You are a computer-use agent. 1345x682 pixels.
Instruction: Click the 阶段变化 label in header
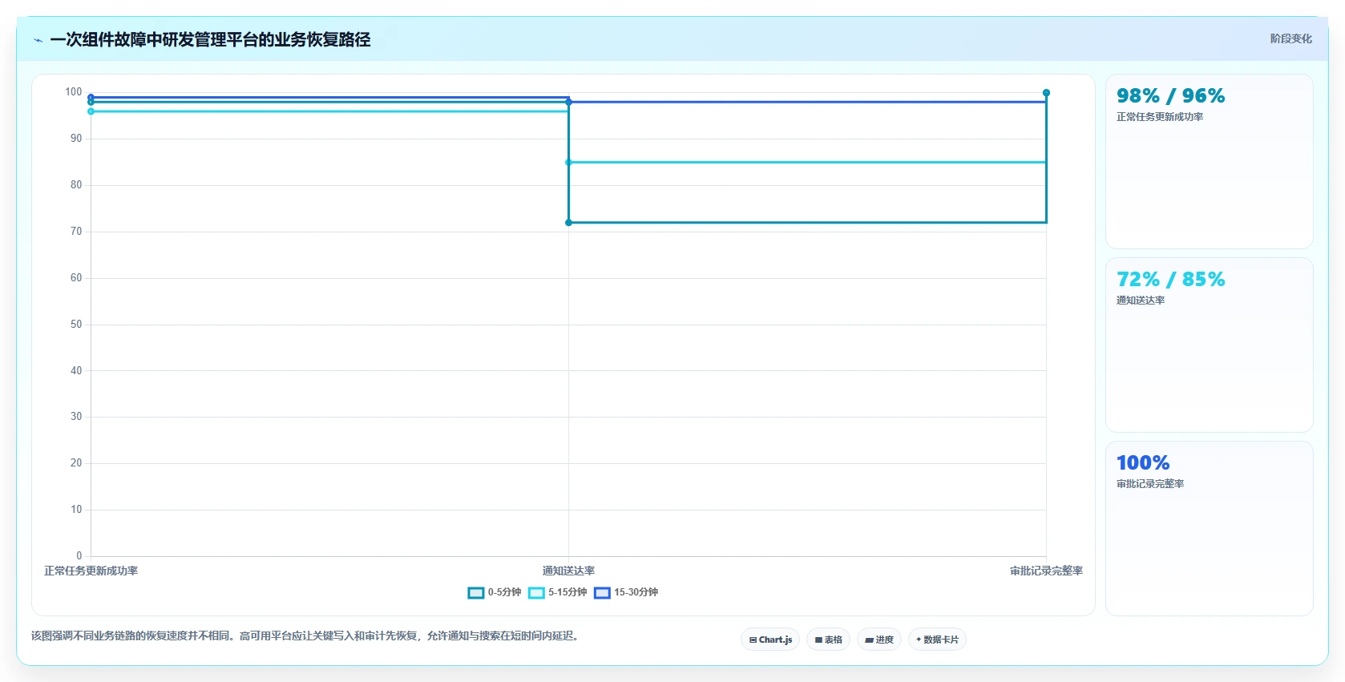tap(1290, 38)
